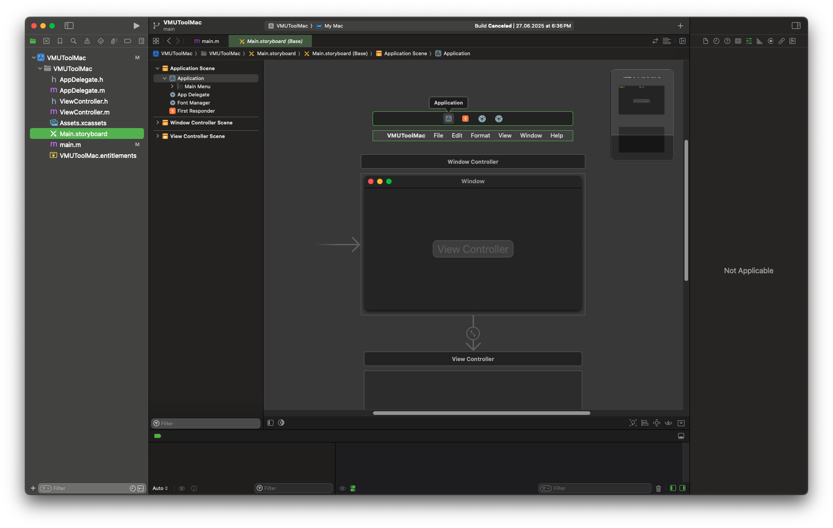Click the First Responder icon in the scene dock
Image resolution: width=833 pixels, height=528 pixels.
(465, 119)
